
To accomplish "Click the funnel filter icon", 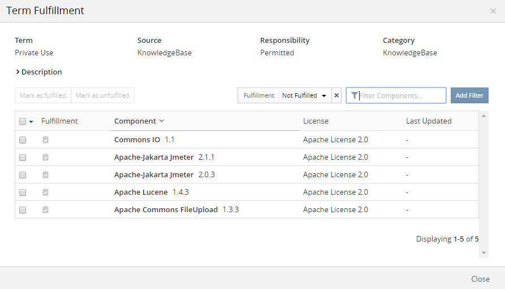I will tap(354, 95).
